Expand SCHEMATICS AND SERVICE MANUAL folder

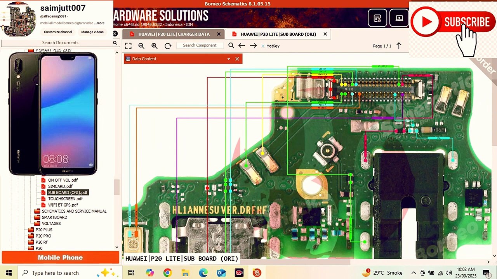(x=74, y=211)
